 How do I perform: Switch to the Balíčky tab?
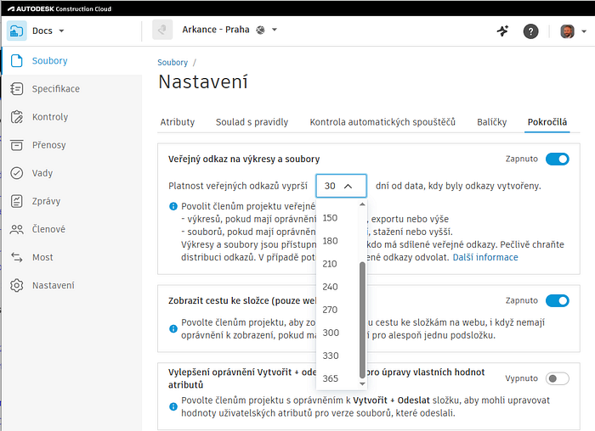493,122
